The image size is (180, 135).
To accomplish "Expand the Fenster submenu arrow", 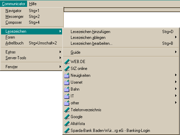I will pos(60,66).
